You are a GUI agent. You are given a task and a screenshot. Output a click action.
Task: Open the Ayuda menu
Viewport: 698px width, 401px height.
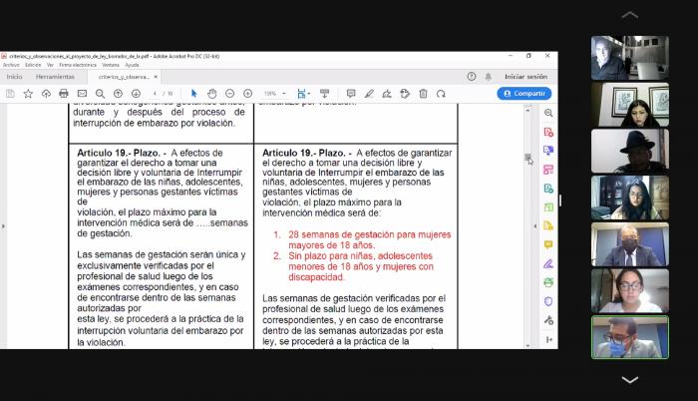coord(132,65)
